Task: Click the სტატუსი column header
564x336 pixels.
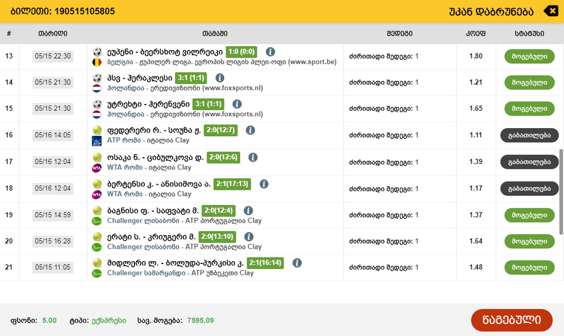Action: click(529, 34)
